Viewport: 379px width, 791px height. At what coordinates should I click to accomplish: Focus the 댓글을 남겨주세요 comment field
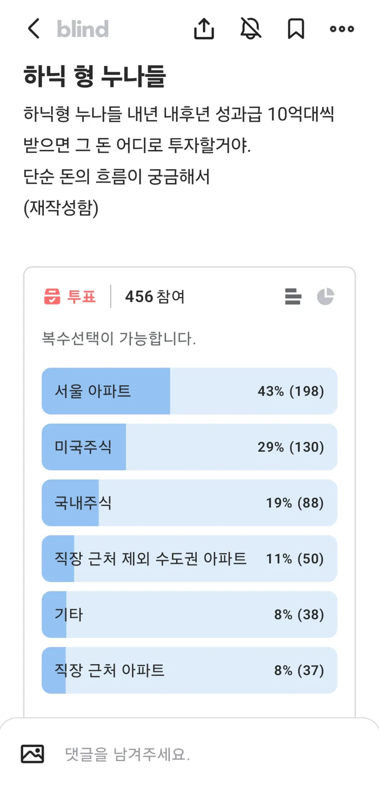click(211, 755)
